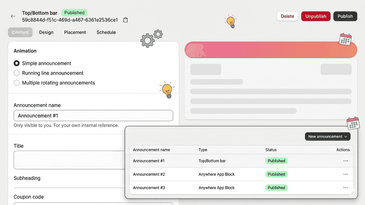Open actions menu for Announcement #2 row
This screenshot has height=205, width=365.
346,174
